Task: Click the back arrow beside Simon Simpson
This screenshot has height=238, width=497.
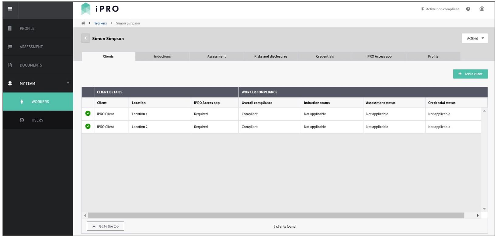Action: [x=85, y=38]
